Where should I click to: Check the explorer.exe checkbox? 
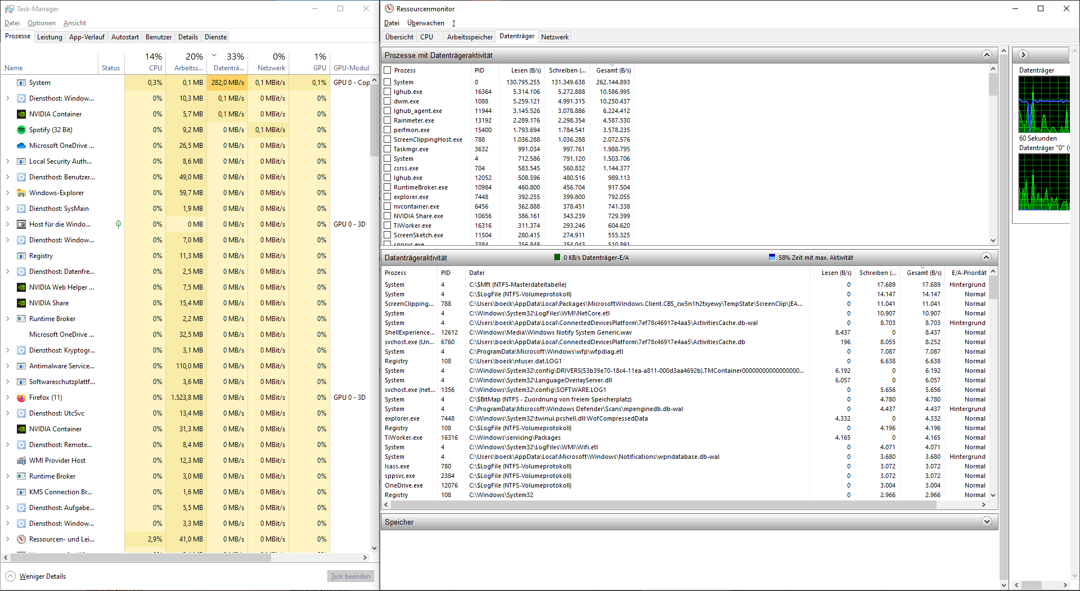(388, 197)
